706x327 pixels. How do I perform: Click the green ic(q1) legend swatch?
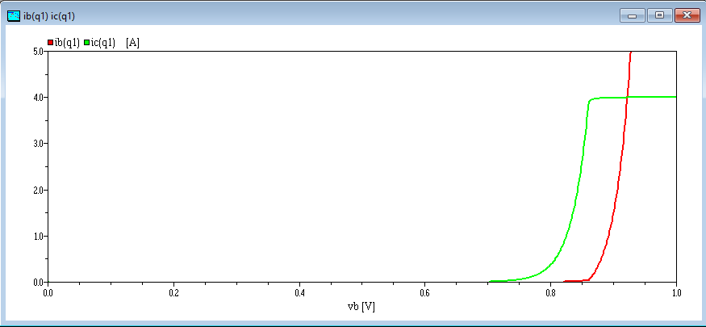point(86,43)
